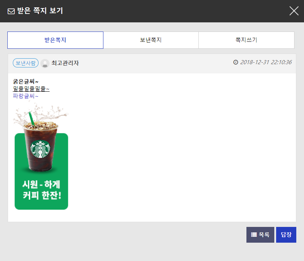The height and width of the screenshot is (261, 304).
Task: Open the 쪽지쓰기 tab
Action: pos(246,40)
